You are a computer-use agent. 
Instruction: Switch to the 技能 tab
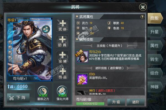155,18
